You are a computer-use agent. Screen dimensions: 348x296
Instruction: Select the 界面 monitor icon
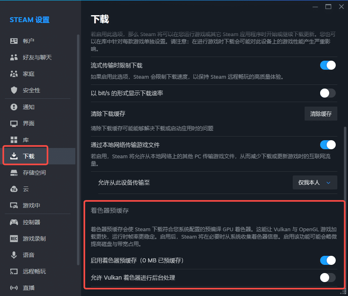[x=14, y=123]
